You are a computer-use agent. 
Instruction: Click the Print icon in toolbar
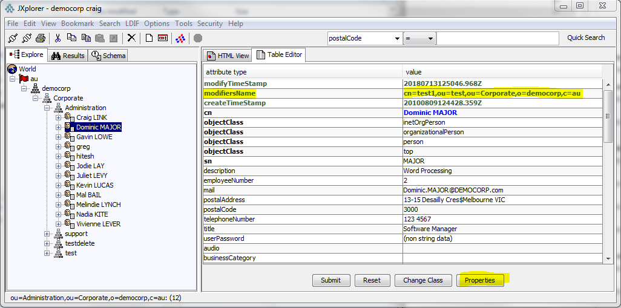click(x=41, y=38)
